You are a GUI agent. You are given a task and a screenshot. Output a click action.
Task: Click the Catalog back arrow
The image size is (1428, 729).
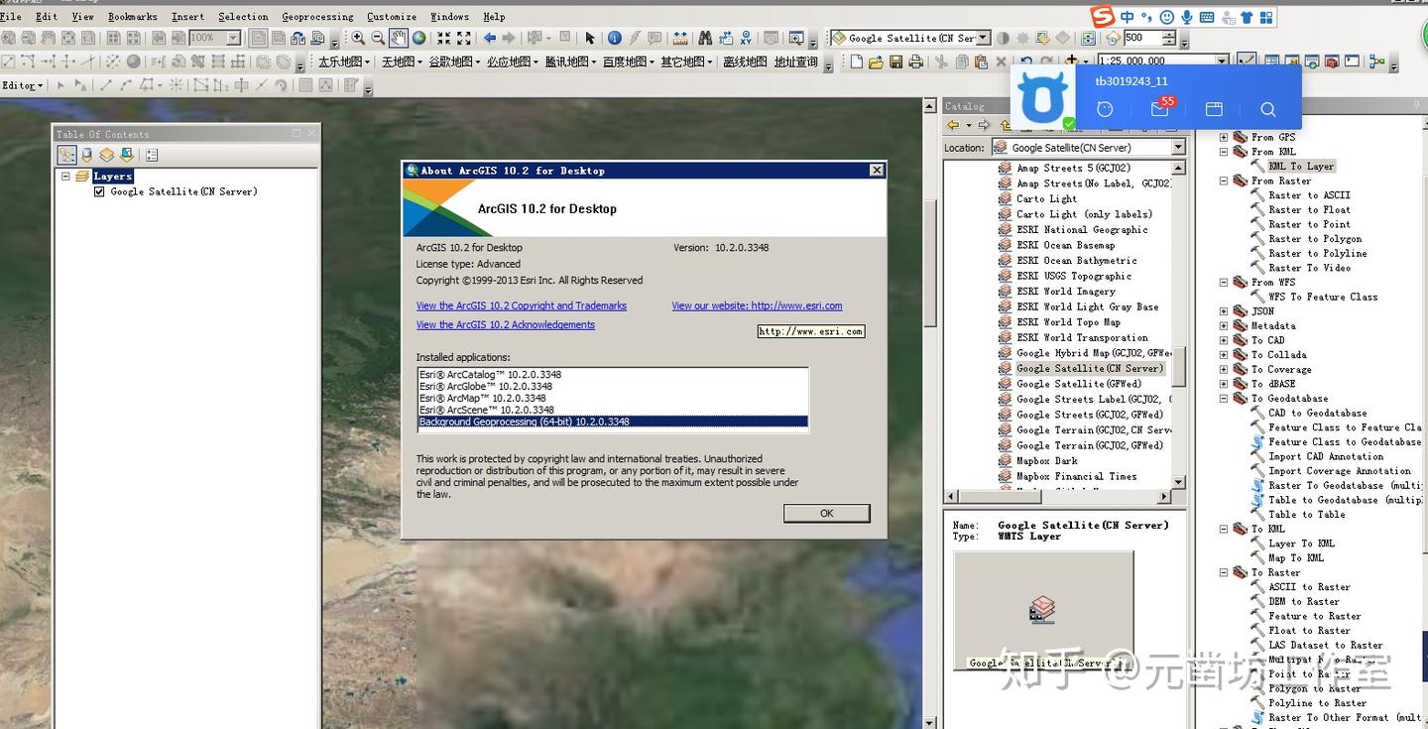click(x=953, y=125)
